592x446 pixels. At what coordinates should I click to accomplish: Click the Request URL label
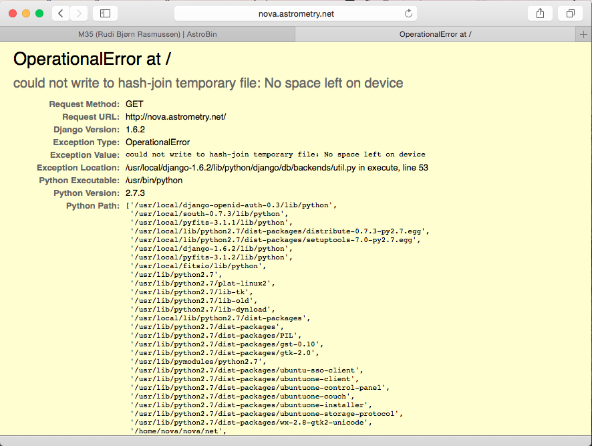[91, 117]
